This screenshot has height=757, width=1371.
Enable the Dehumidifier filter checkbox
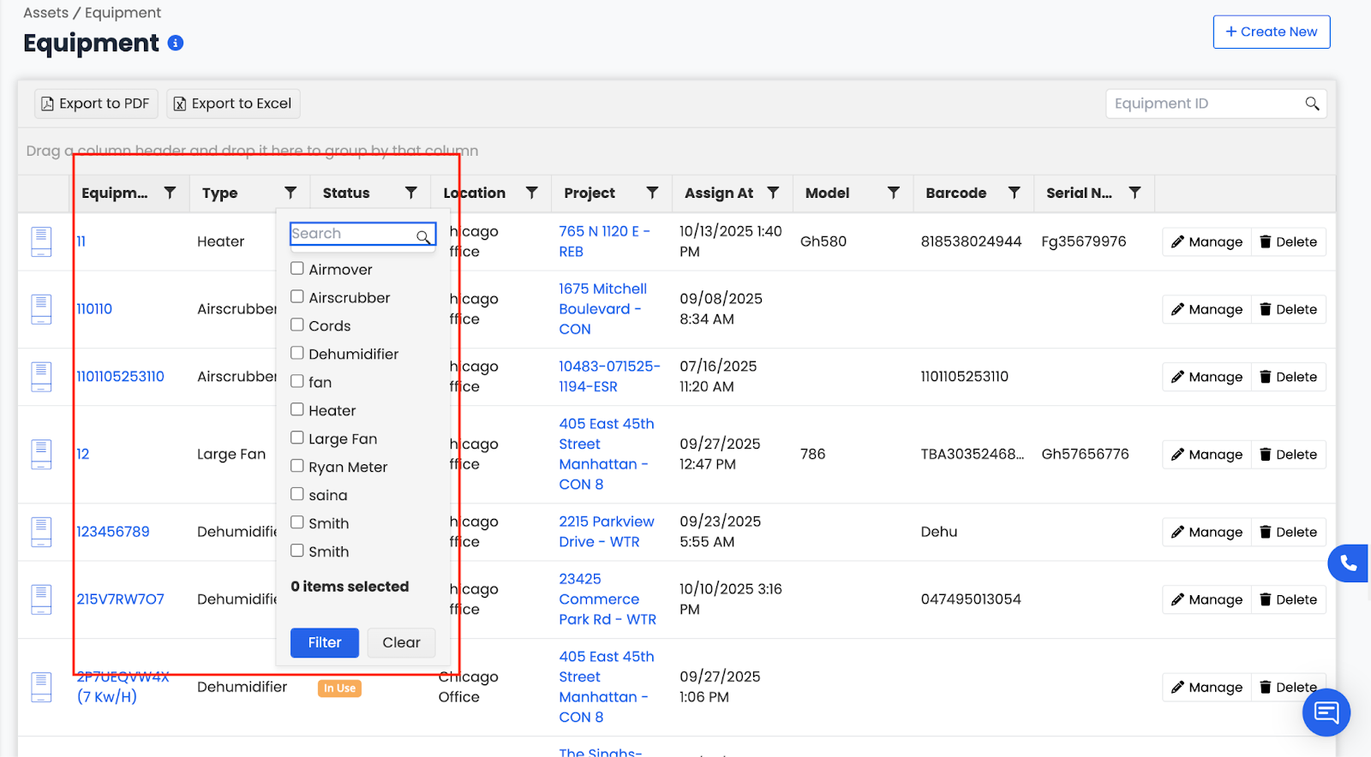click(x=297, y=353)
